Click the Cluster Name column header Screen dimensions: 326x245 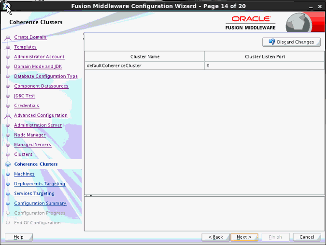(x=144, y=56)
